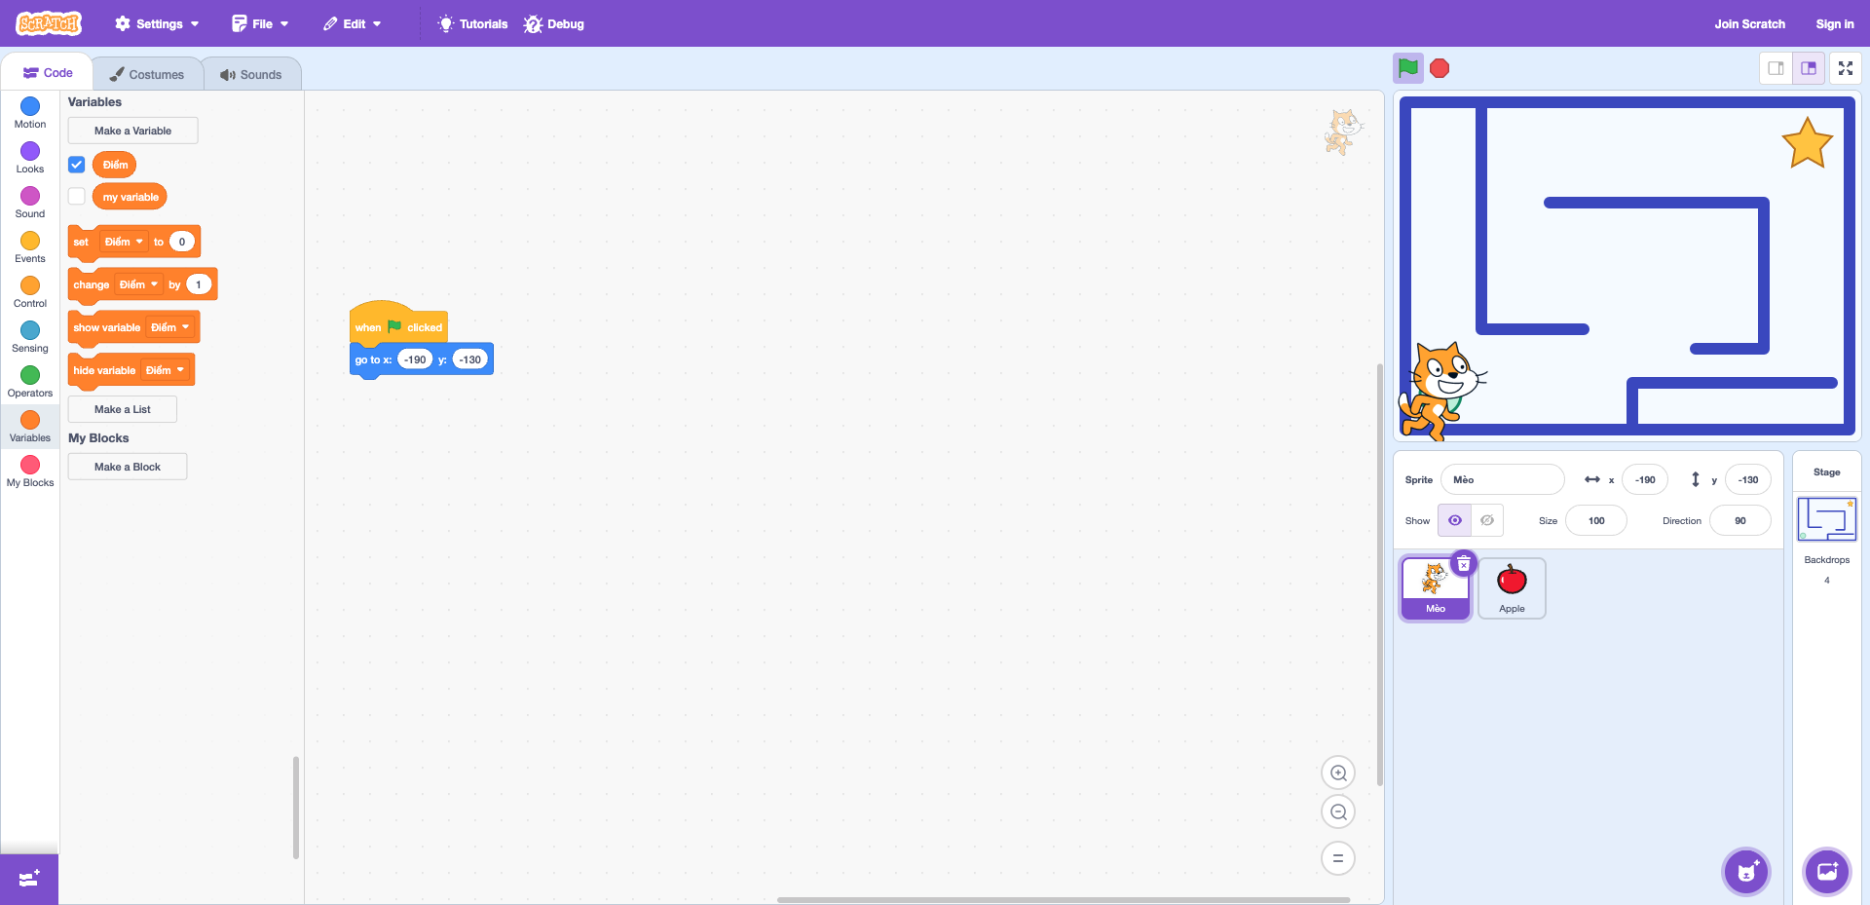
Task: Open the Choose a Backdrop button
Action: 1827,872
